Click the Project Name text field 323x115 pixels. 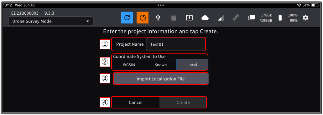click(175, 44)
